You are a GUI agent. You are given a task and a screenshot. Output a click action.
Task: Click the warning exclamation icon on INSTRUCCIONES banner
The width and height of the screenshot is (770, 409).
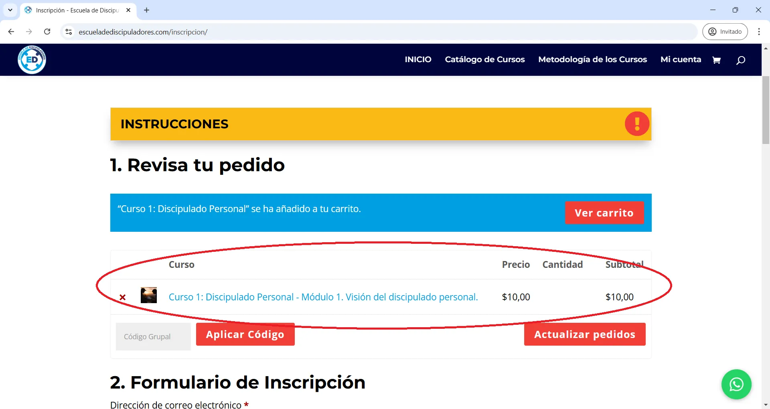[637, 124]
